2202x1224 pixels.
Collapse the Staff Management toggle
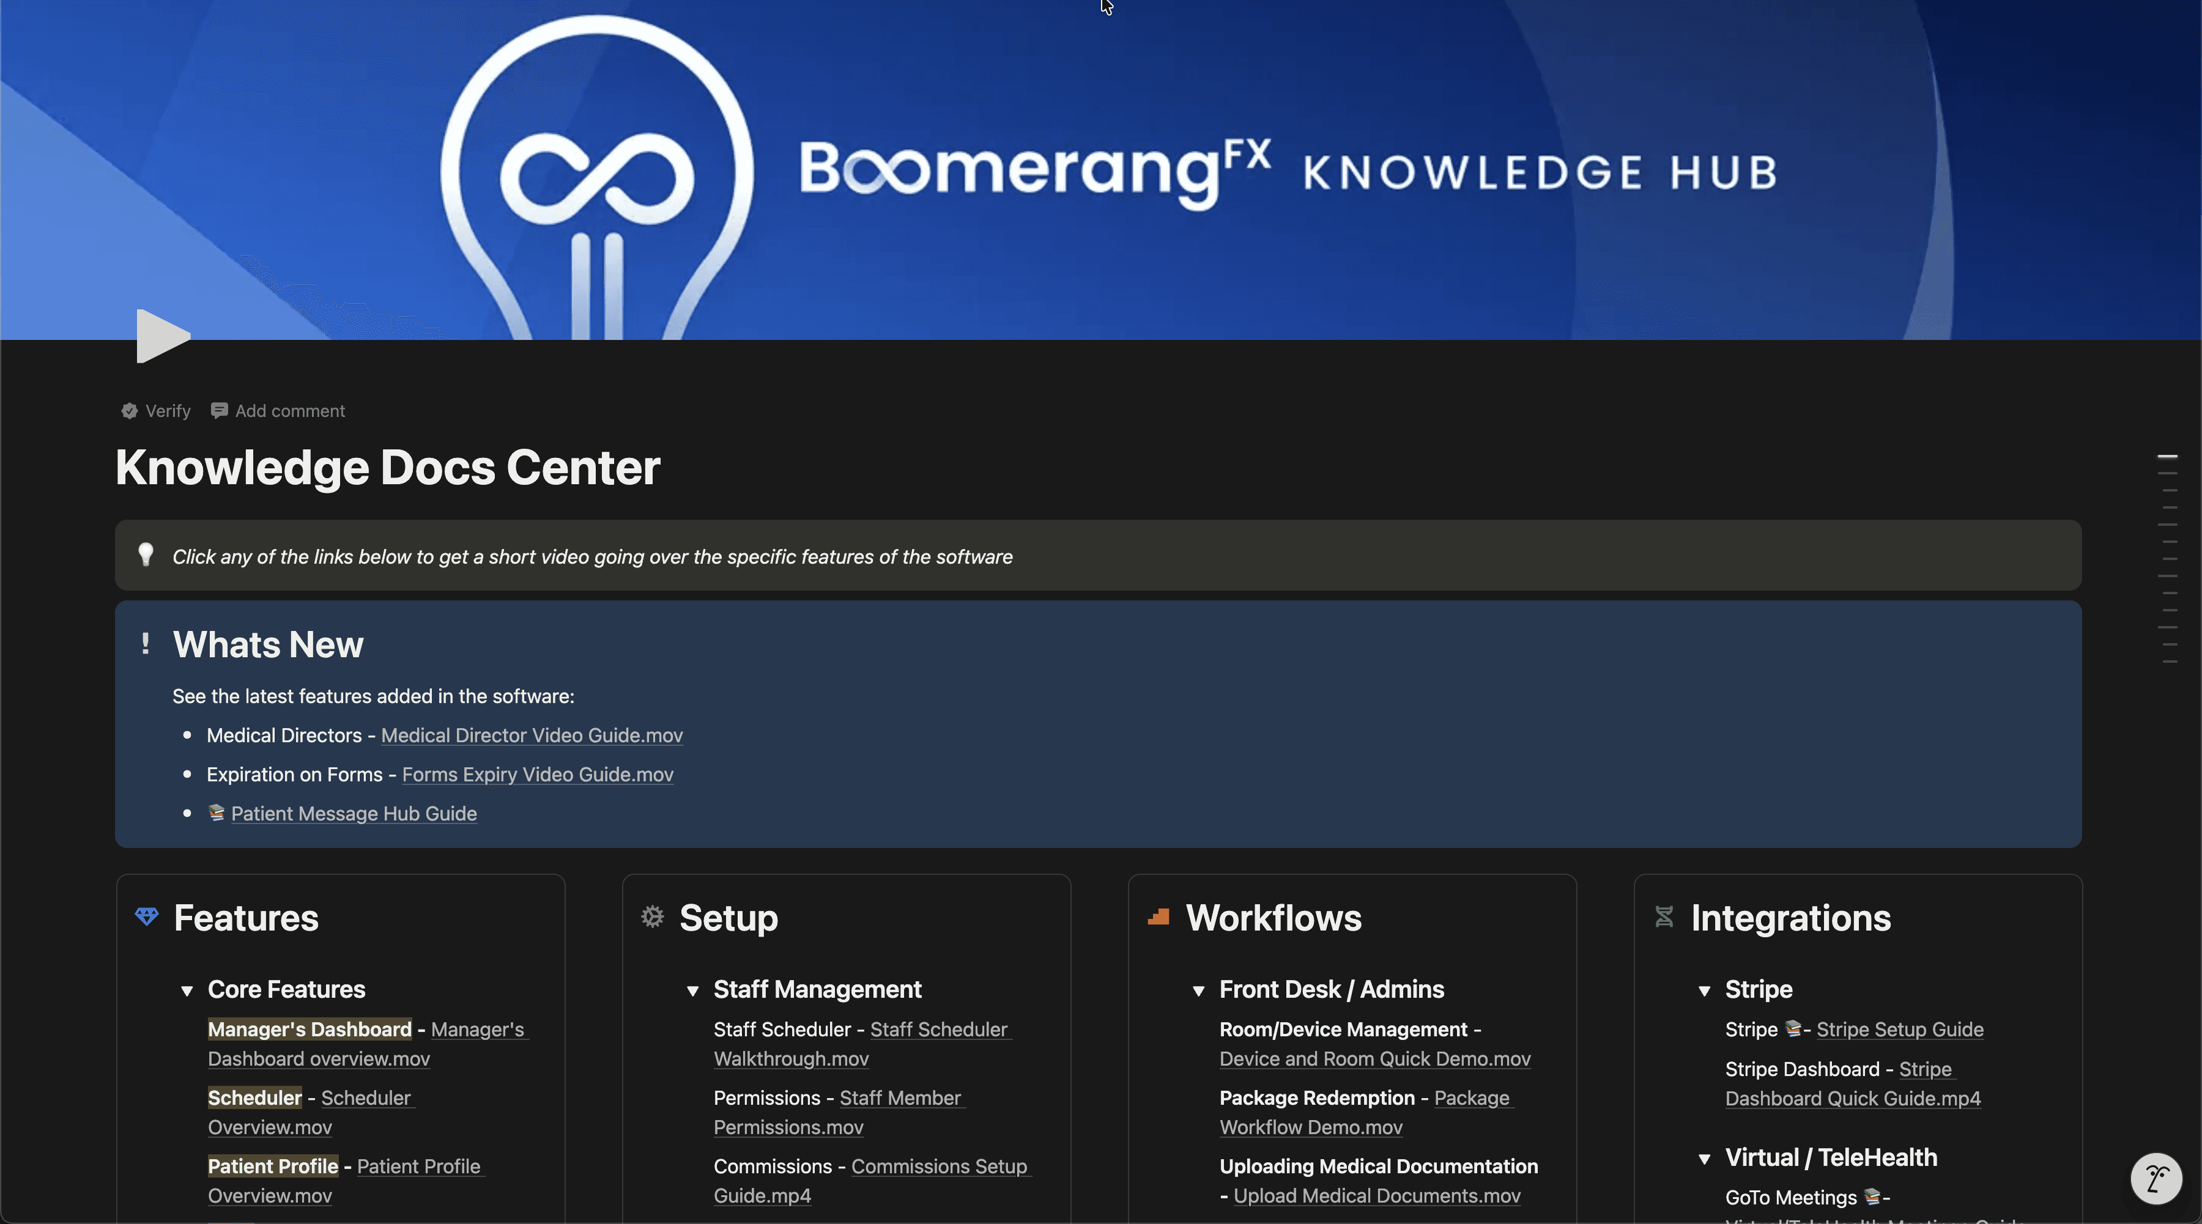[692, 991]
